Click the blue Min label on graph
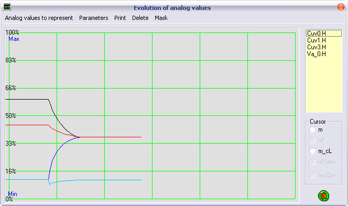348x206 pixels. coord(13,194)
